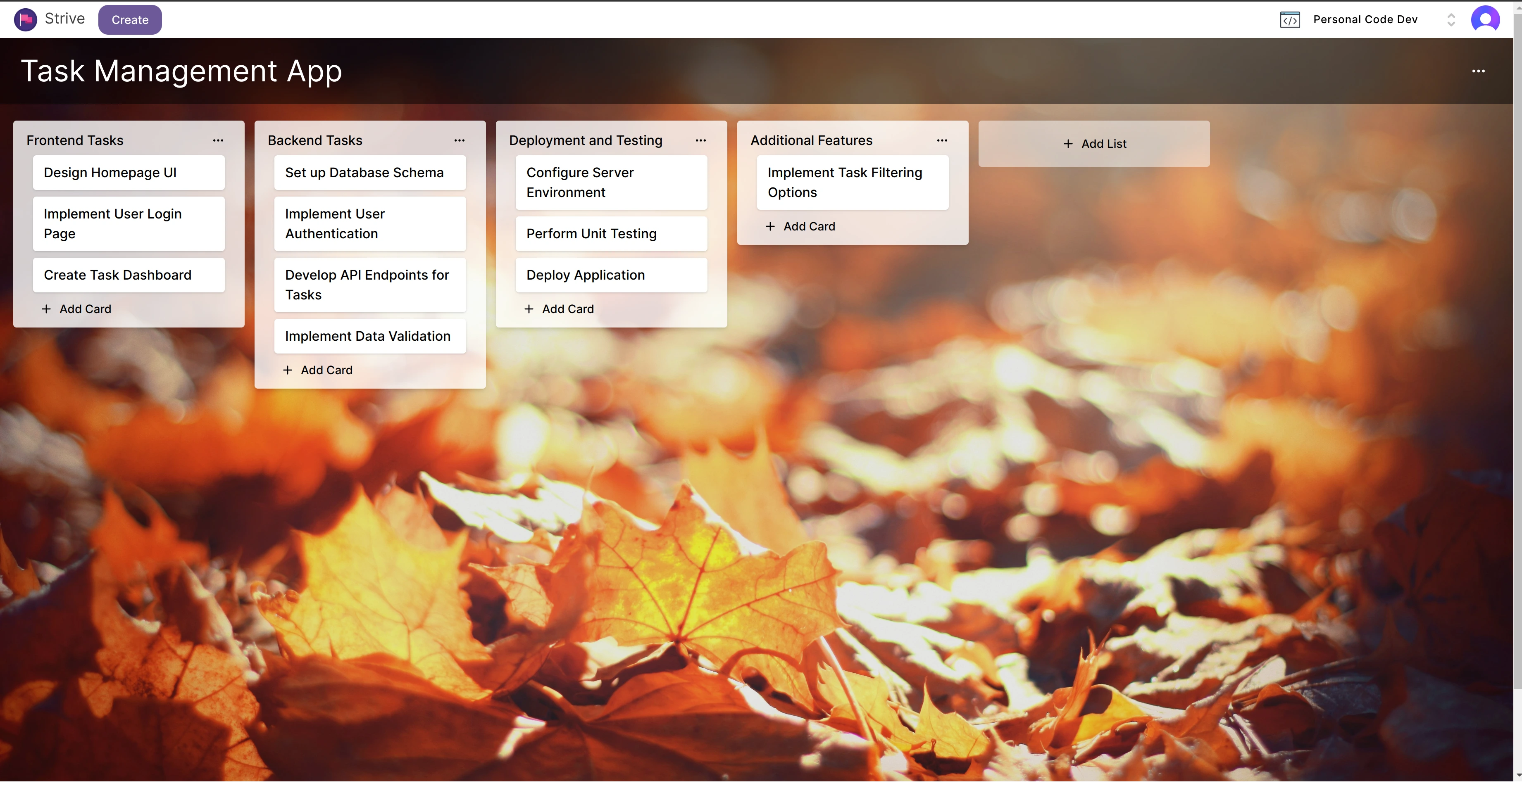
Task: Open the board options three-dot menu
Action: click(1478, 71)
